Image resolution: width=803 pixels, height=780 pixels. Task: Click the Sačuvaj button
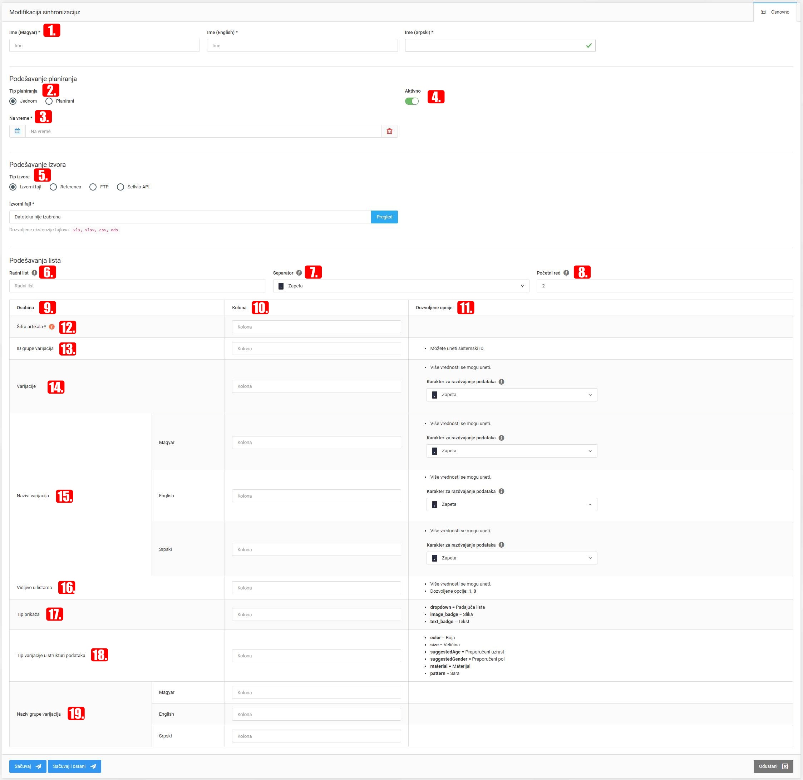[28, 766]
